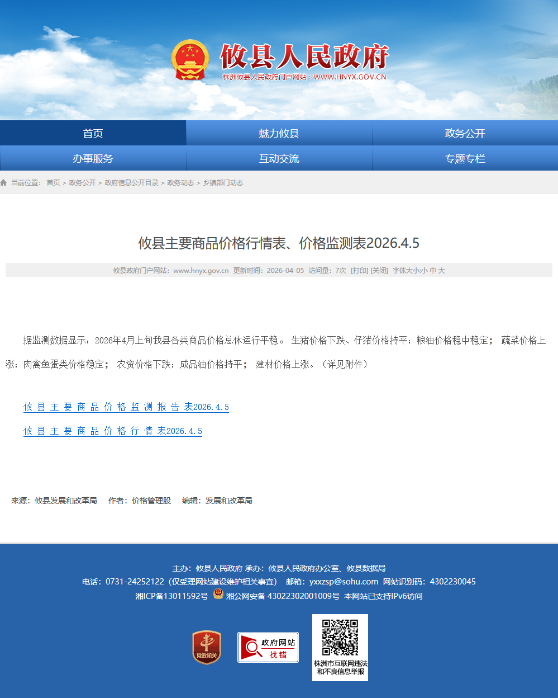The width and height of the screenshot is (558, 698).
Task: Click the 党政机关 red badge icon
Action: click(207, 648)
